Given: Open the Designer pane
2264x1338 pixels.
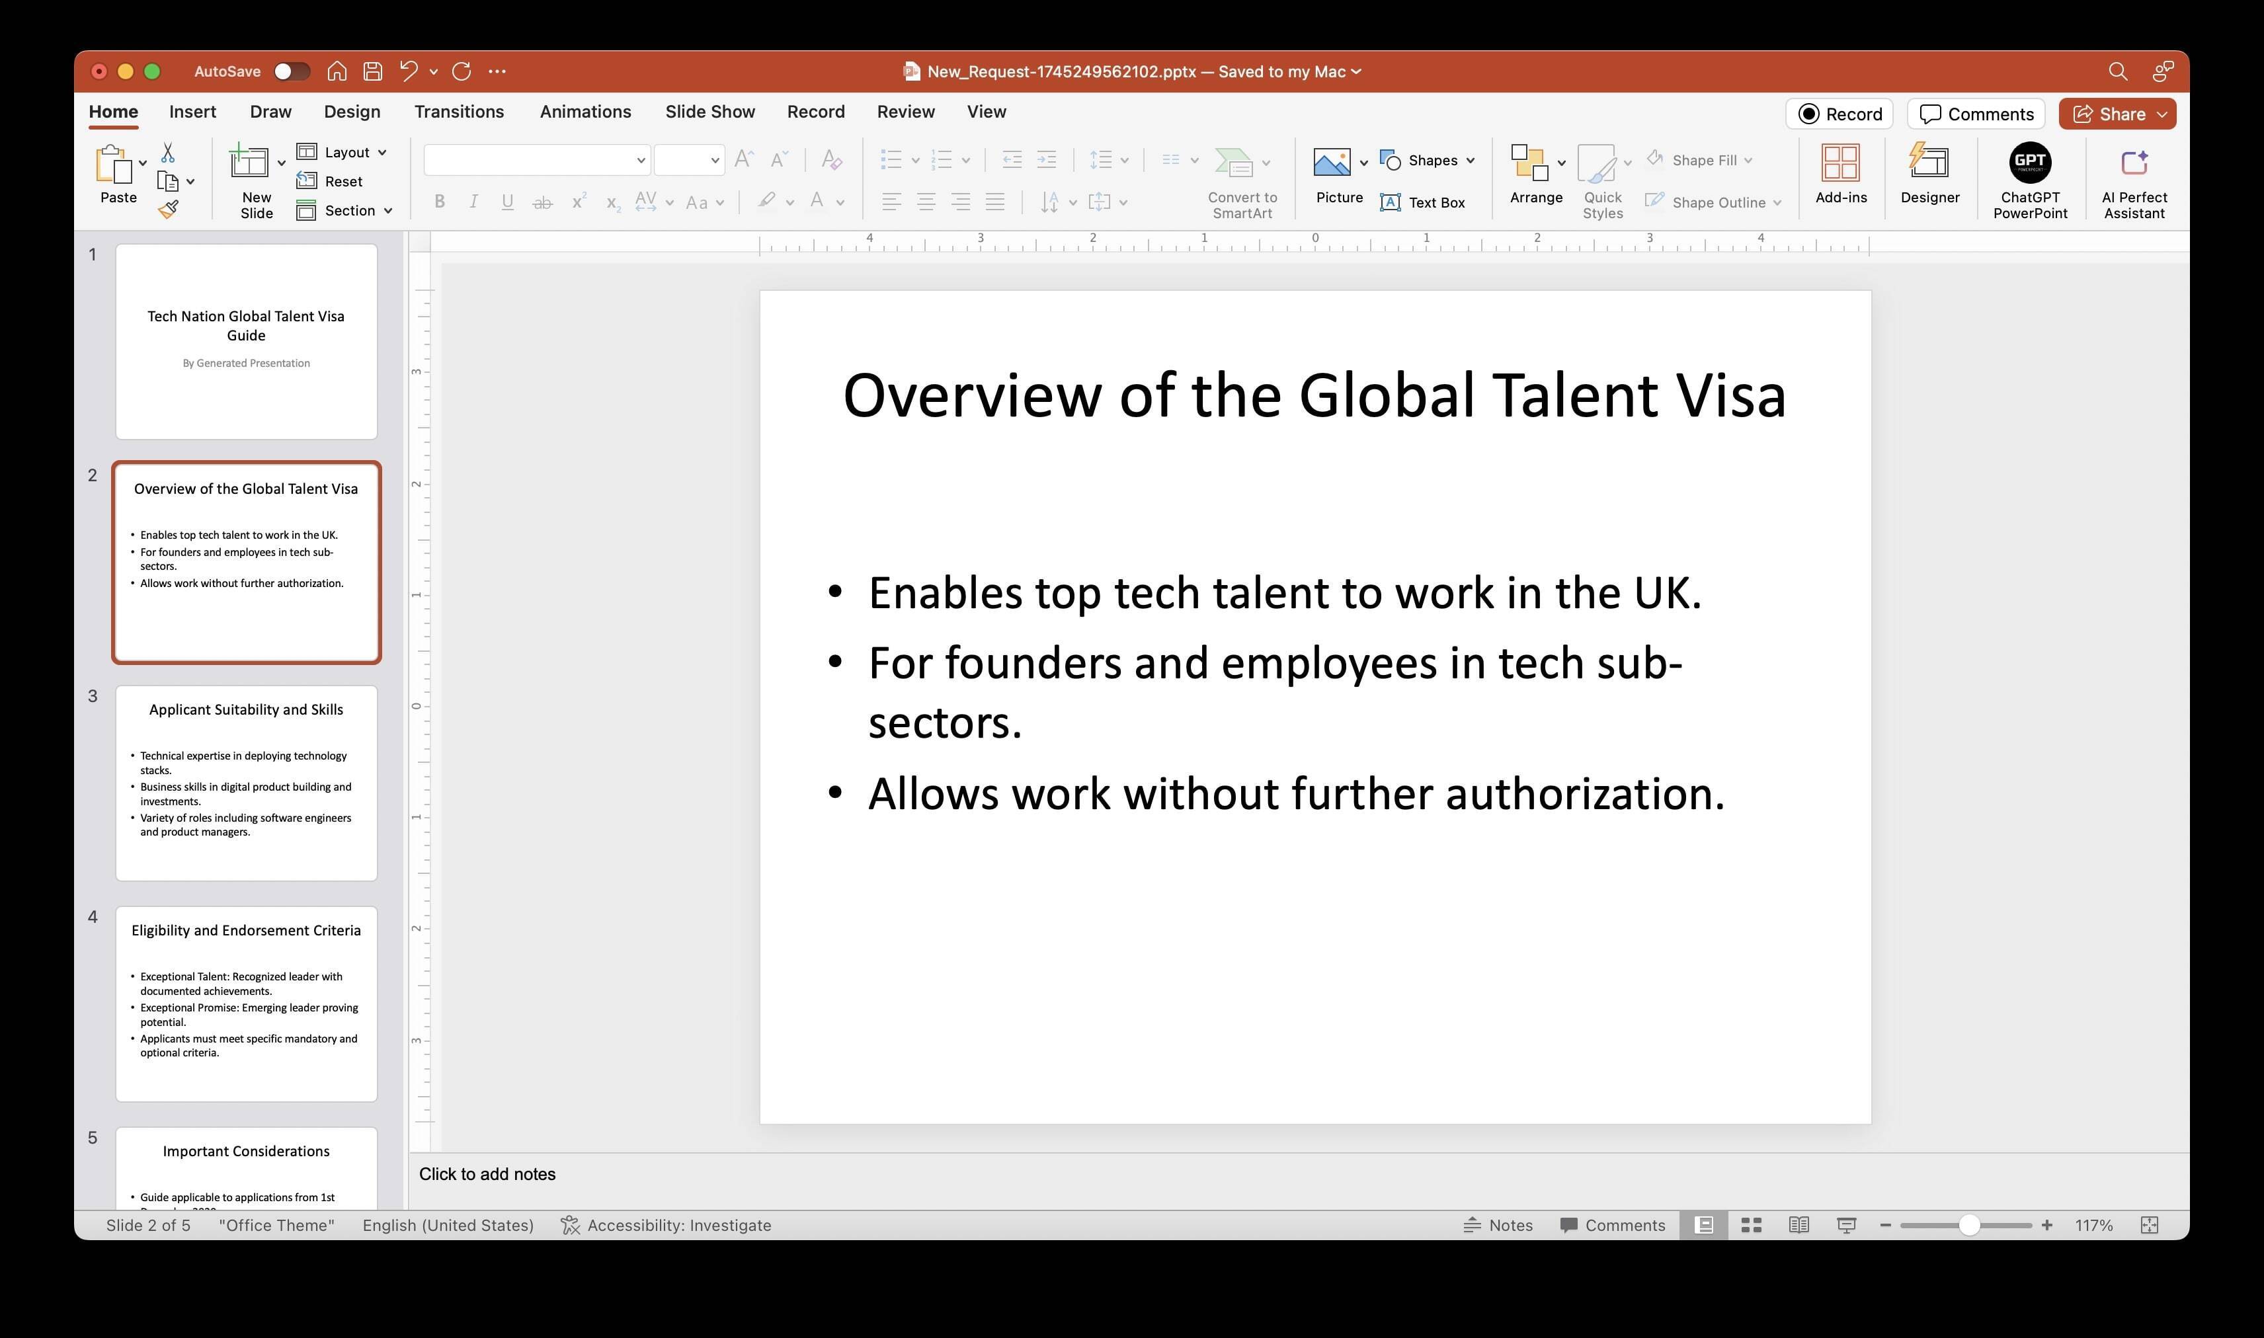Looking at the screenshot, I should pos(1929,174).
